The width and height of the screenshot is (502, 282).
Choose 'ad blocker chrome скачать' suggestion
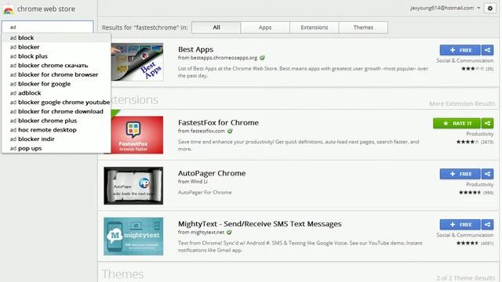point(56,66)
